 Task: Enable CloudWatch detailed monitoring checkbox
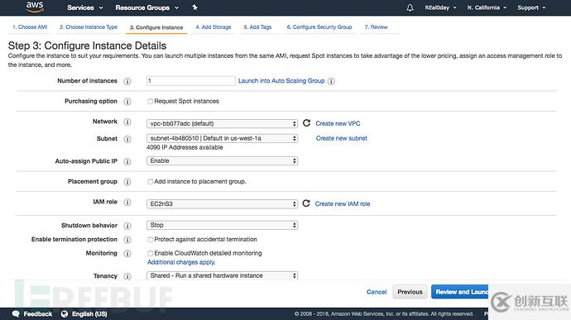click(150, 253)
